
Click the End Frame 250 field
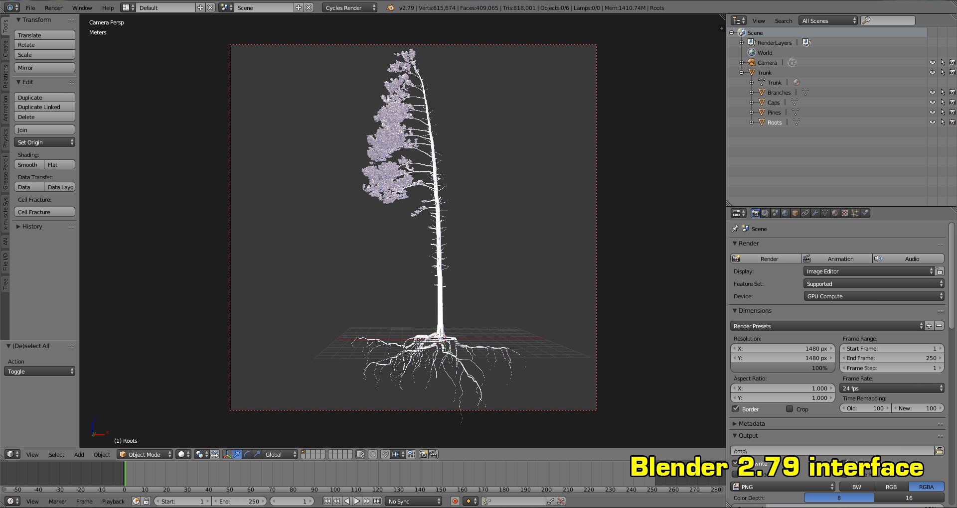[x=892, y=358]
